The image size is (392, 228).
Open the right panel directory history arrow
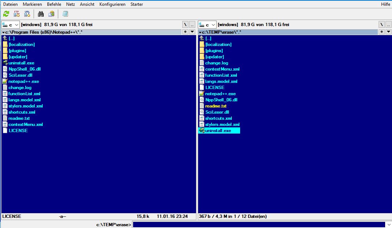tap(388, 32)
